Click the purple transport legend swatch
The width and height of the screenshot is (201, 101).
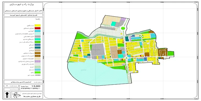coord(37,61)
